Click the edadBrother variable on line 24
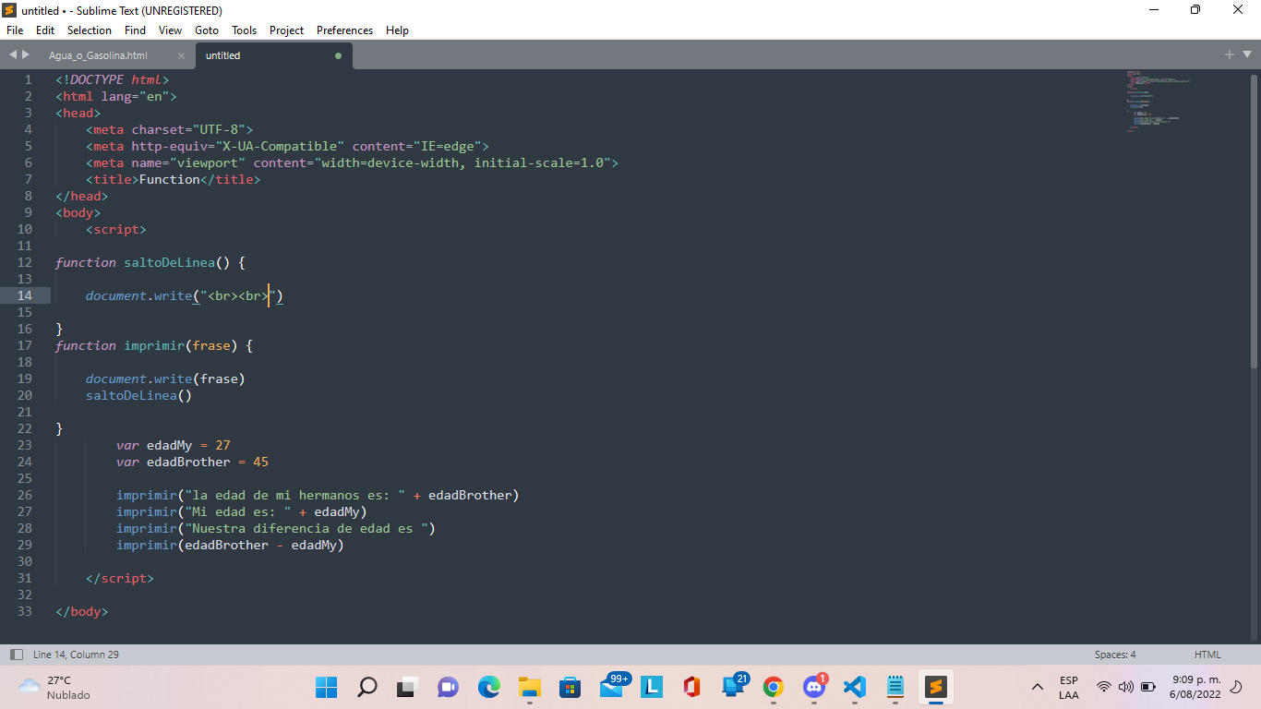The width and height of the screenshot is (1261, 709). [x=188, y=462]
